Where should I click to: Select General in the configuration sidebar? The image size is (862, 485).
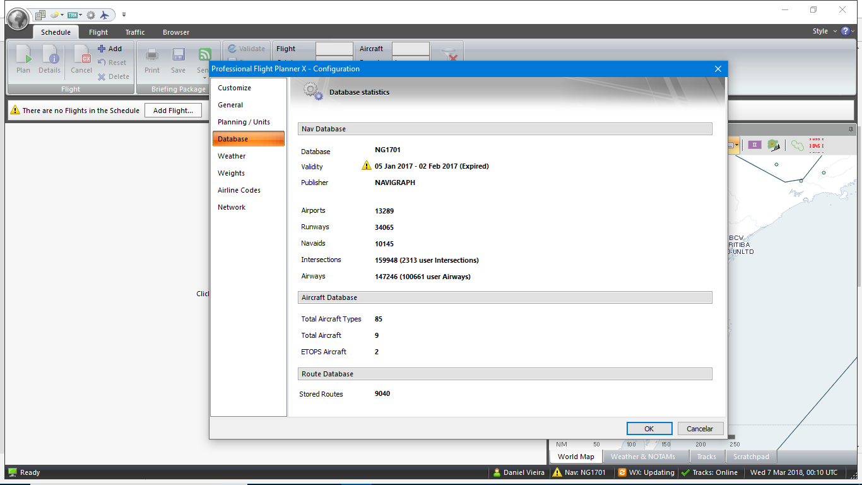pos(249,105)
